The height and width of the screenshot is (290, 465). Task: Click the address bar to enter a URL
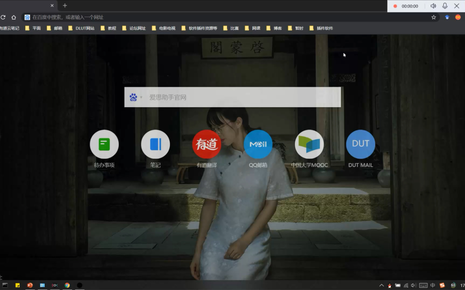(x=230, y=17)
